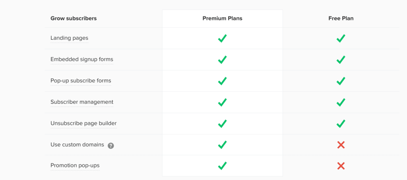Viewport: 407px width, 180px height.
Task: Open the Promotion pop-ups feature link
Action: click(x=75, y=165)
